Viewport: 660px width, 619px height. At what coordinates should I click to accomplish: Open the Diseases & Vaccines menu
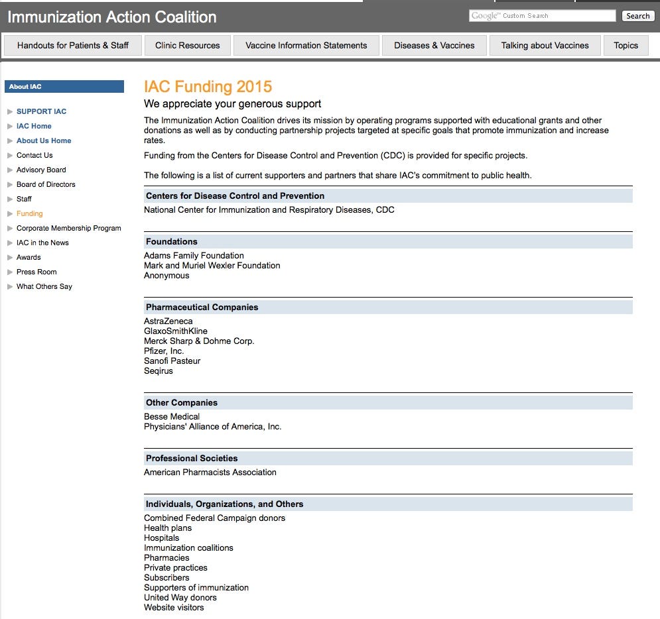pyautogui.click(x=434, y=46)
